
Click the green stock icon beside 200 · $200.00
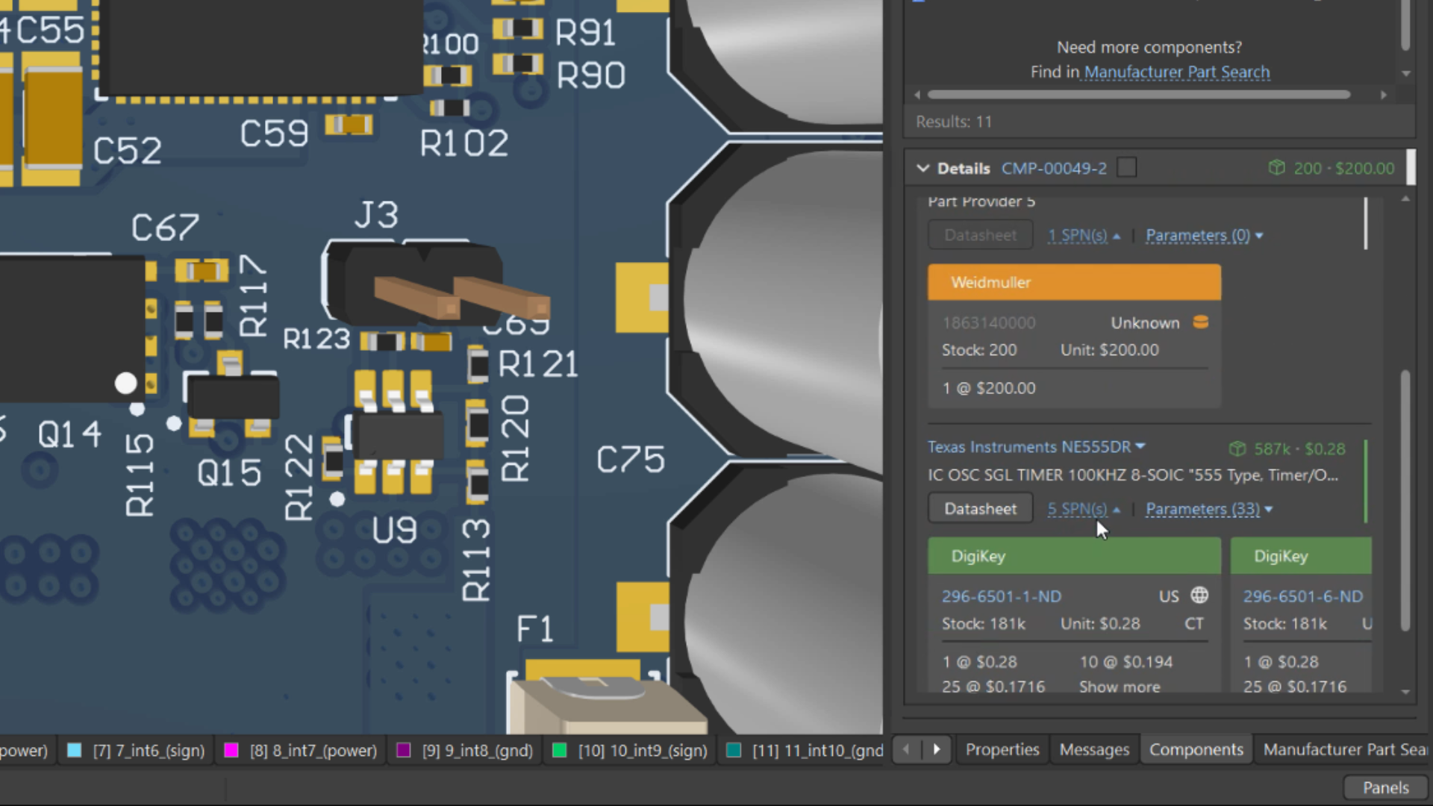point(1279,168)
